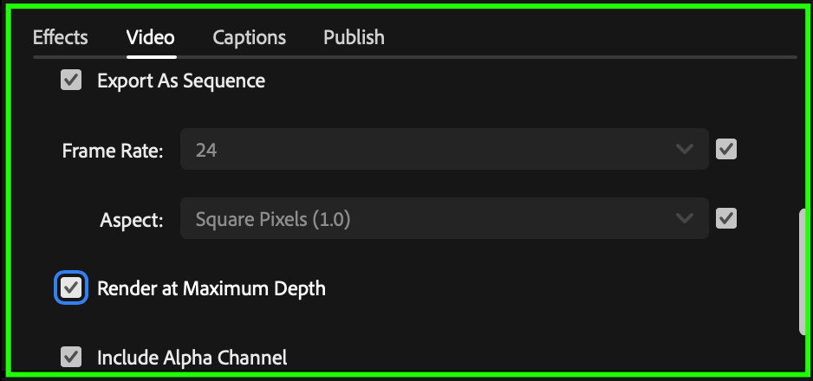The height and width of the screenshot is (381, 813).
Task: Click the scrollbar track above the thumb
Action: [x=802, y=130]
